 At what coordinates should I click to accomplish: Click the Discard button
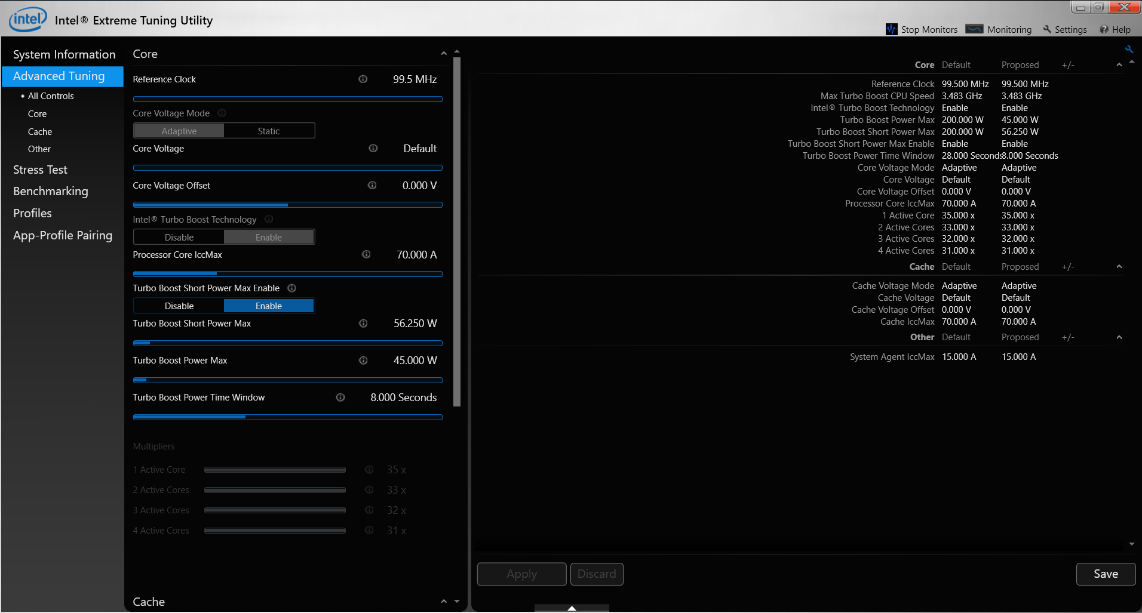(x=597, y=574)
